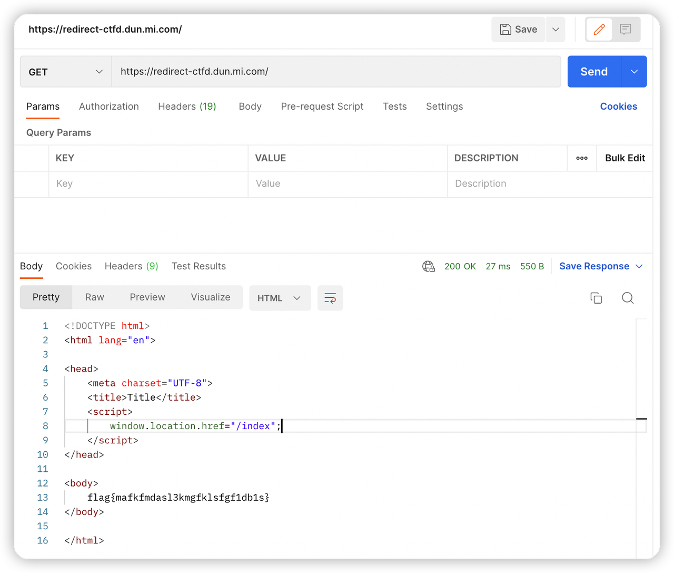The image size is (674, 573).
Task: Copy response body with copy icon
Action: click(596, 298)
